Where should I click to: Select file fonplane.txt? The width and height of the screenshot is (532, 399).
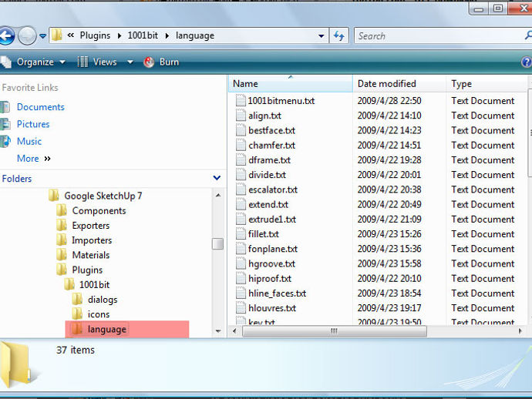[x=273, y=249]
